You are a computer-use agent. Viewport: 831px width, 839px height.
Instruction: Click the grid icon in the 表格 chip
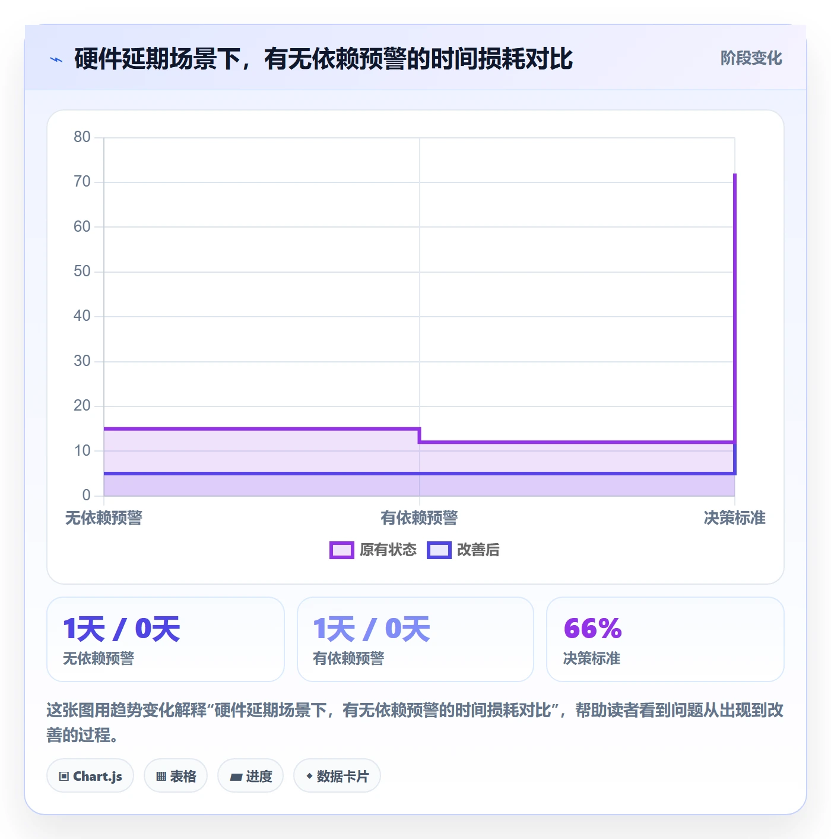161,777
